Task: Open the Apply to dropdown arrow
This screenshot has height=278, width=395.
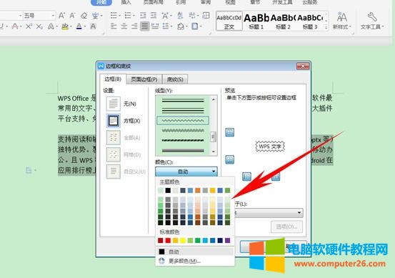Action: tap(299, 213)
